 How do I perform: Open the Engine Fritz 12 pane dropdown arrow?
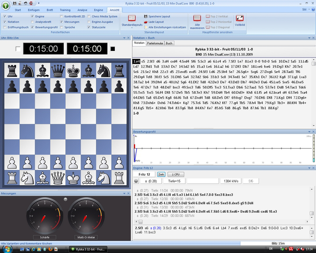(309, 168)
